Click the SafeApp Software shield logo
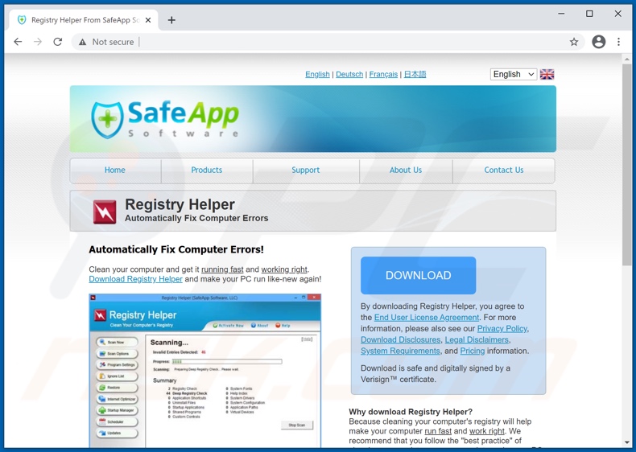 [x=107, y=120]
